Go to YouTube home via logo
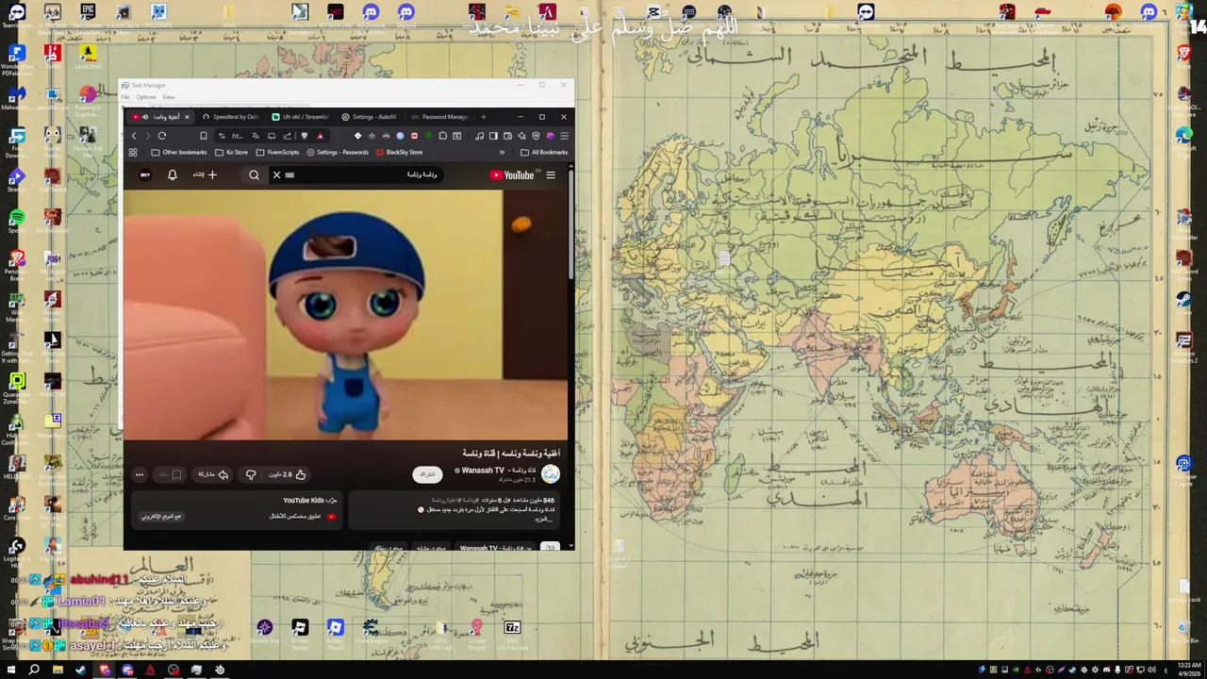This screenshot has height=679, width=1207. click(x=512, y=174)
